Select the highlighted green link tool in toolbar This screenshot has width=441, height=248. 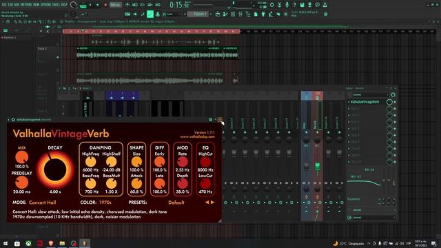click(x=150, y=14)
